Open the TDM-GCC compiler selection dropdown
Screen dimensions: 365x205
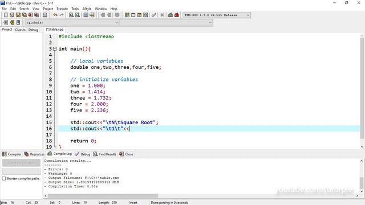[x=217, y=15]
